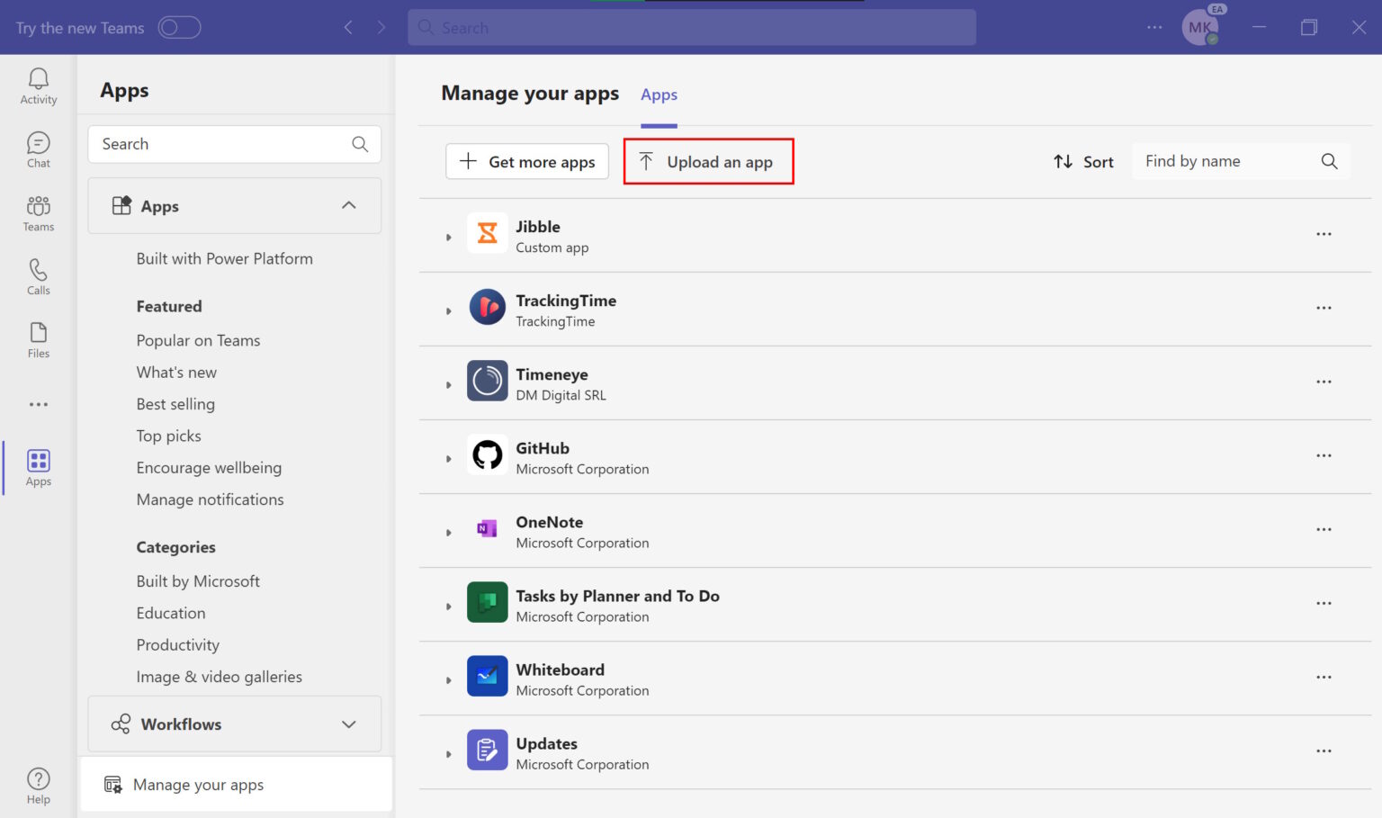1382x818 pixels.
Task: Click the Get more apps button
Action: [526, 161]
